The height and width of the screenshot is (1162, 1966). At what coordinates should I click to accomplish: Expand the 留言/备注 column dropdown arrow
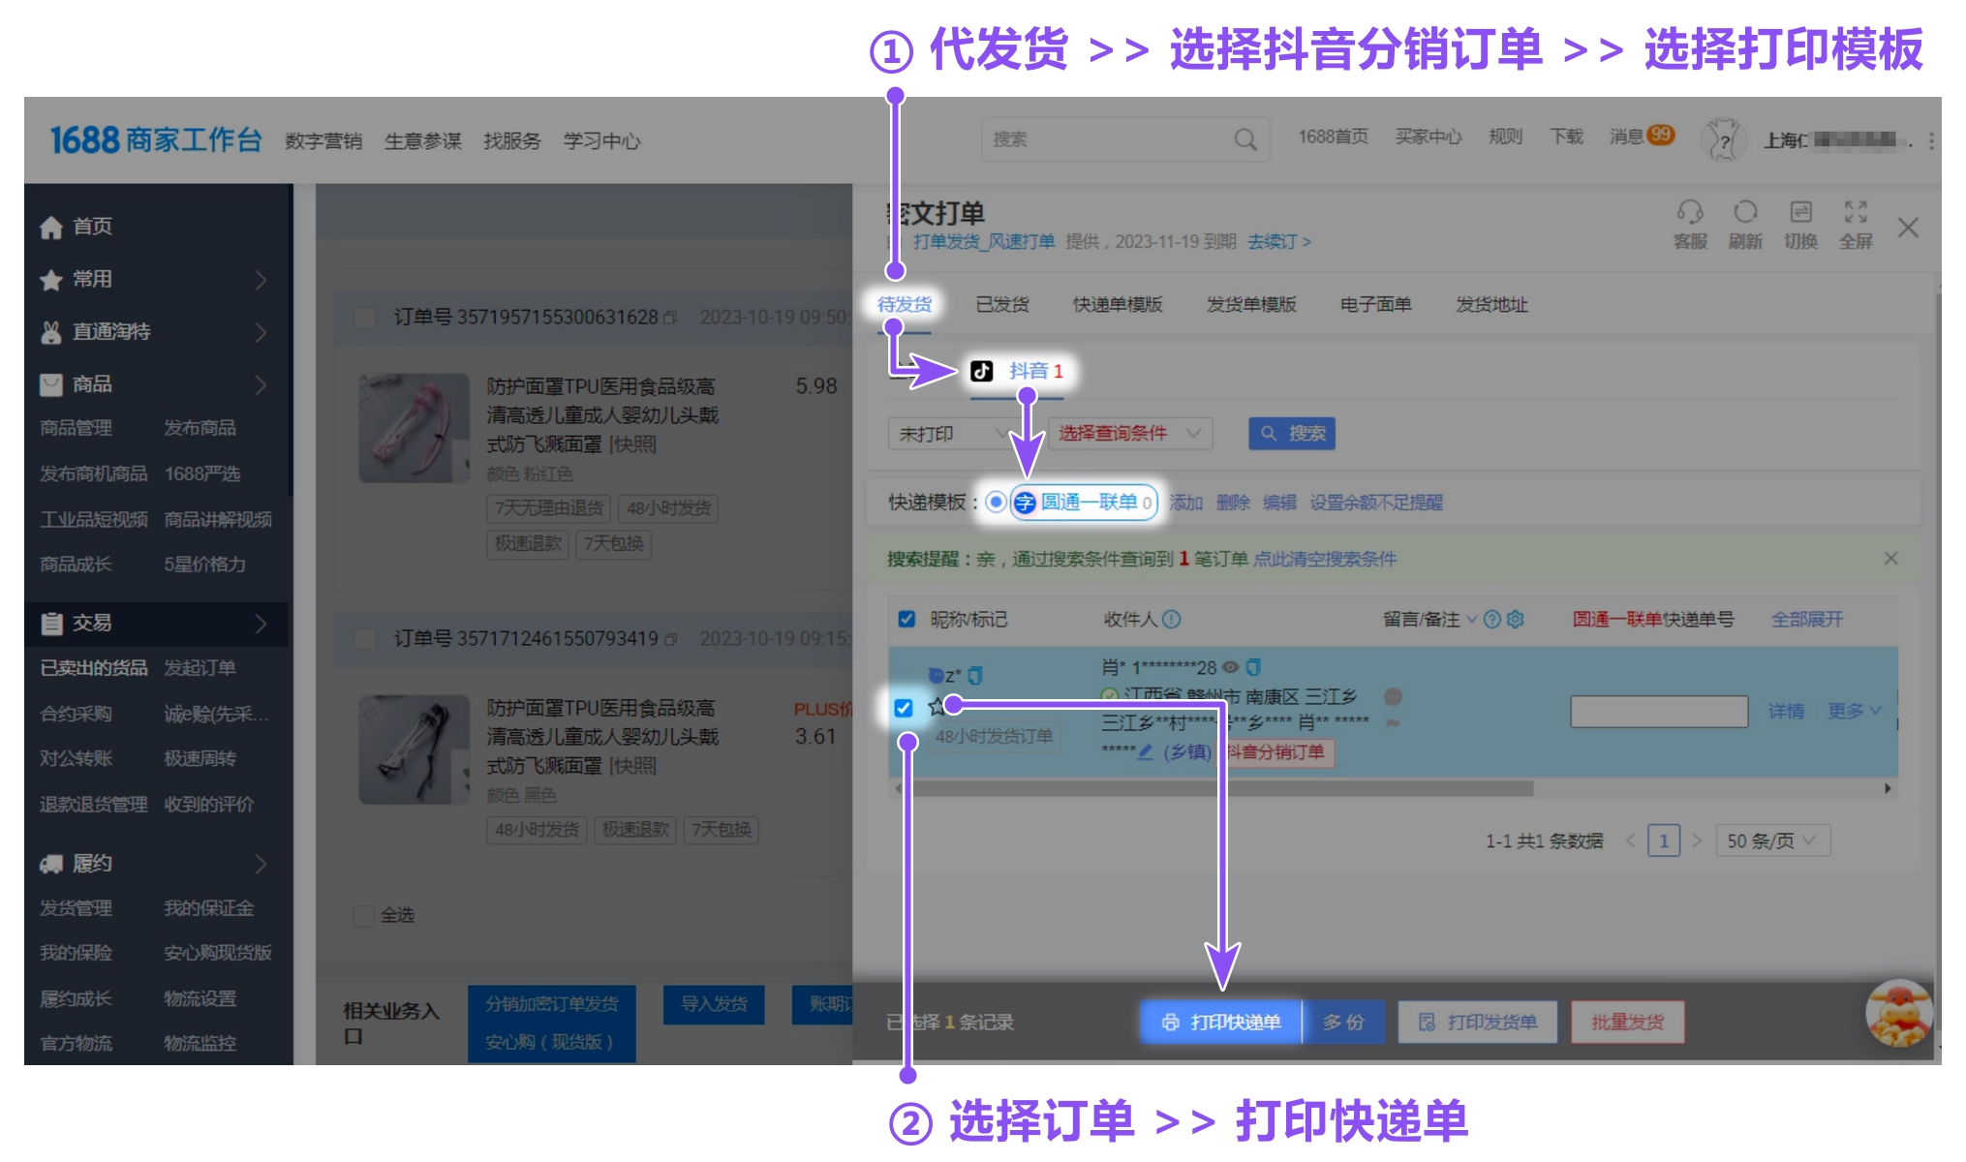coord(1472,619)
